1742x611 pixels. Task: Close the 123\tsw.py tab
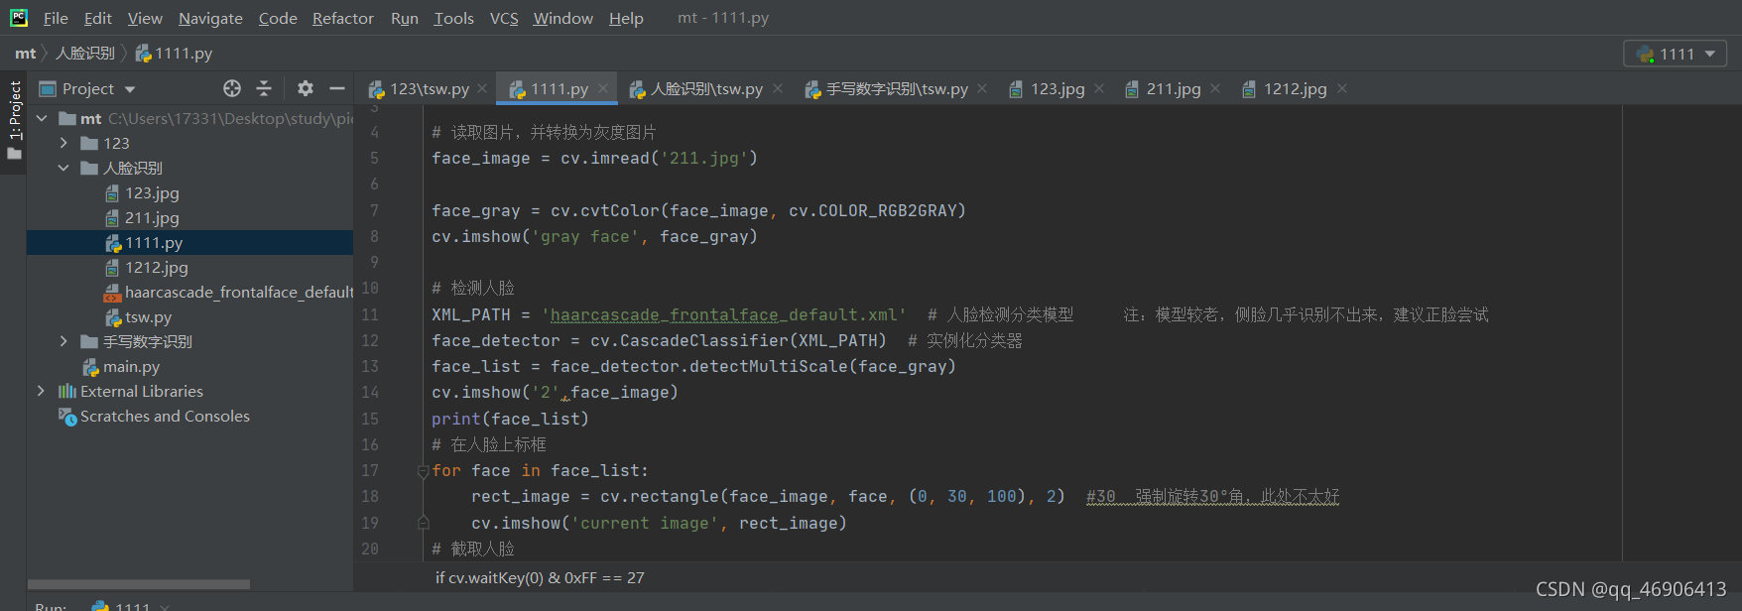pos(482,88)
